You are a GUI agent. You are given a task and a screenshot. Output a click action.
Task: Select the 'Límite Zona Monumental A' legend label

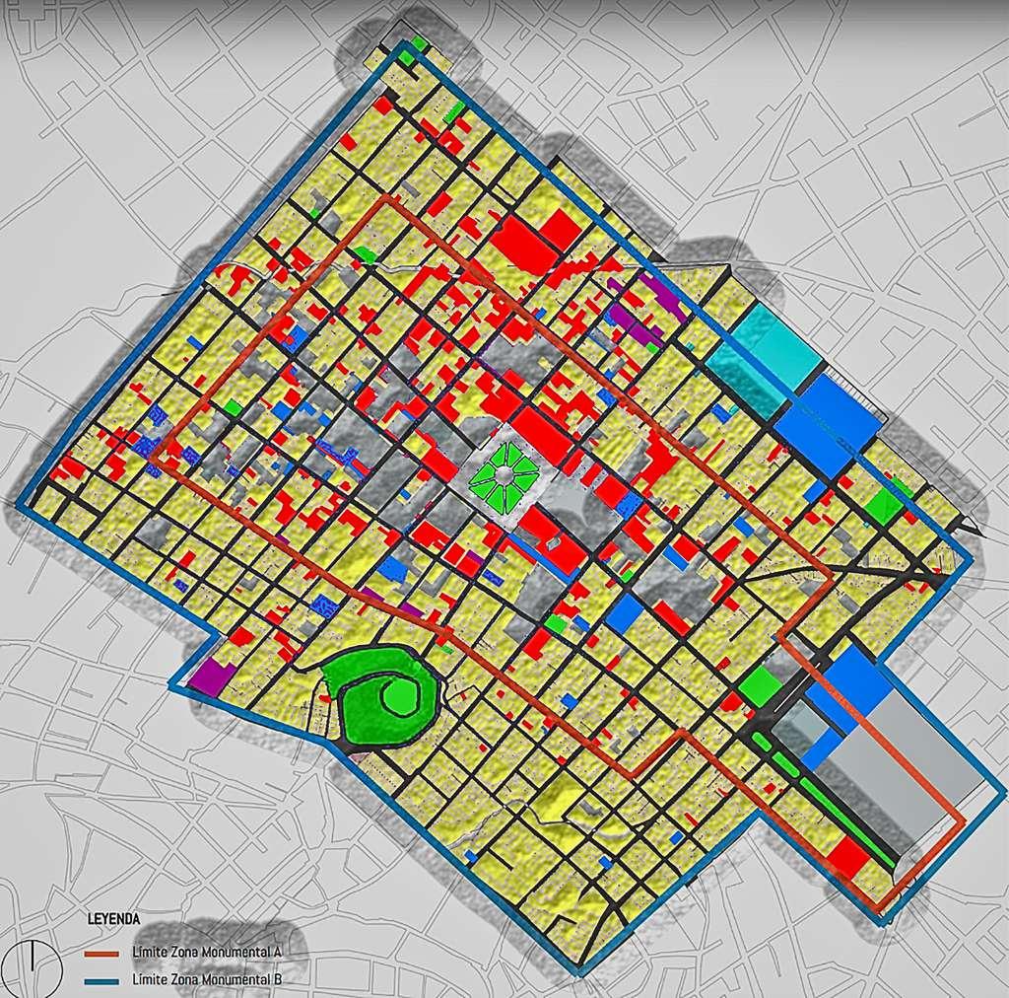point(207,952)
